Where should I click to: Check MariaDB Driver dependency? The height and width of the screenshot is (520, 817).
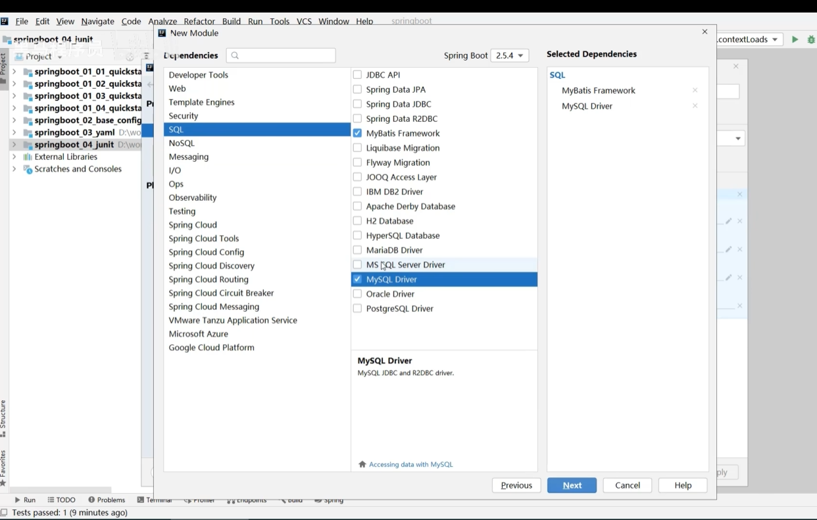[357, 250]
